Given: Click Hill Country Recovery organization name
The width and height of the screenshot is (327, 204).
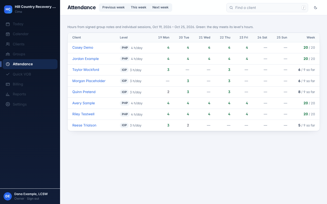Looking at the screenshot, I should coord(35,7).
